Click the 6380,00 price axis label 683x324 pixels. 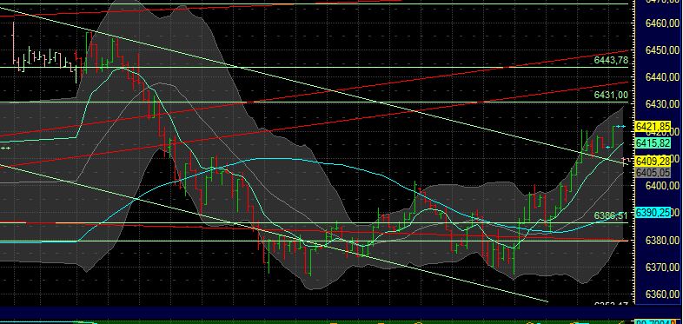[x=662, y=241]
